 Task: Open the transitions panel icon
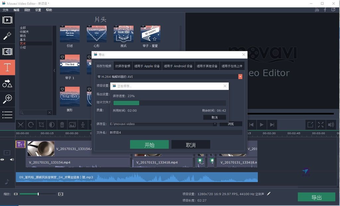(x=7, y=51)
